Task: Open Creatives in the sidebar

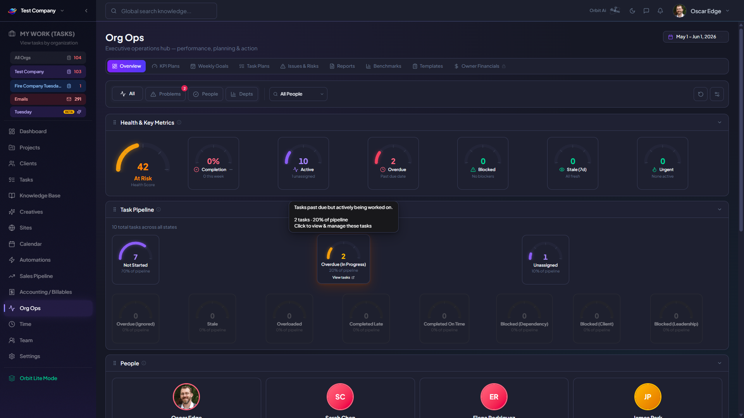Action: 48,212
